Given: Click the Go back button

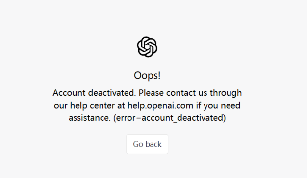Looking at the screenshot, I should (147, 144).
